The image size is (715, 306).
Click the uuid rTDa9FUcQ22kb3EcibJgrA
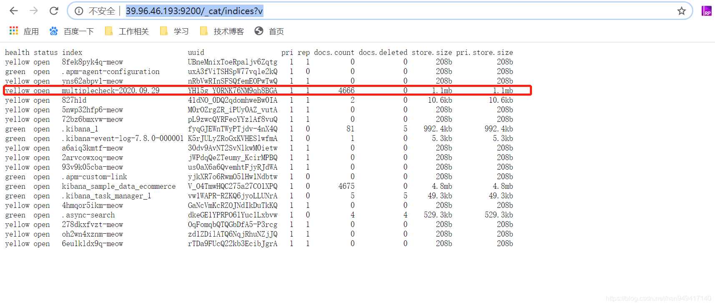(233, 244)
